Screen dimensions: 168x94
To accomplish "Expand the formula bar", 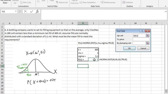I will (166, 11).
